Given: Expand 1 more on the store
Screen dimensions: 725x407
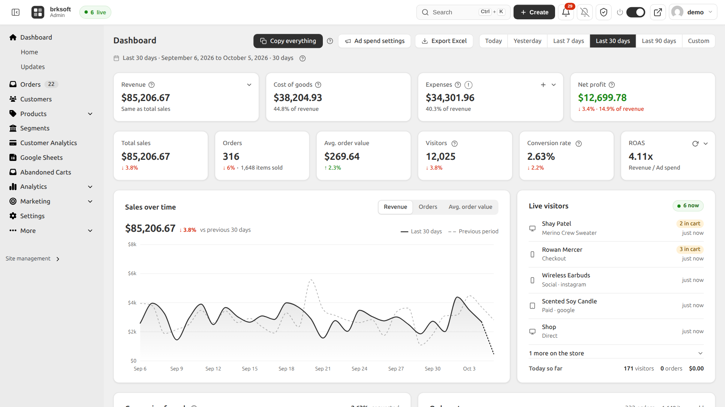Looking at the screenshot, I should (616, 353).
